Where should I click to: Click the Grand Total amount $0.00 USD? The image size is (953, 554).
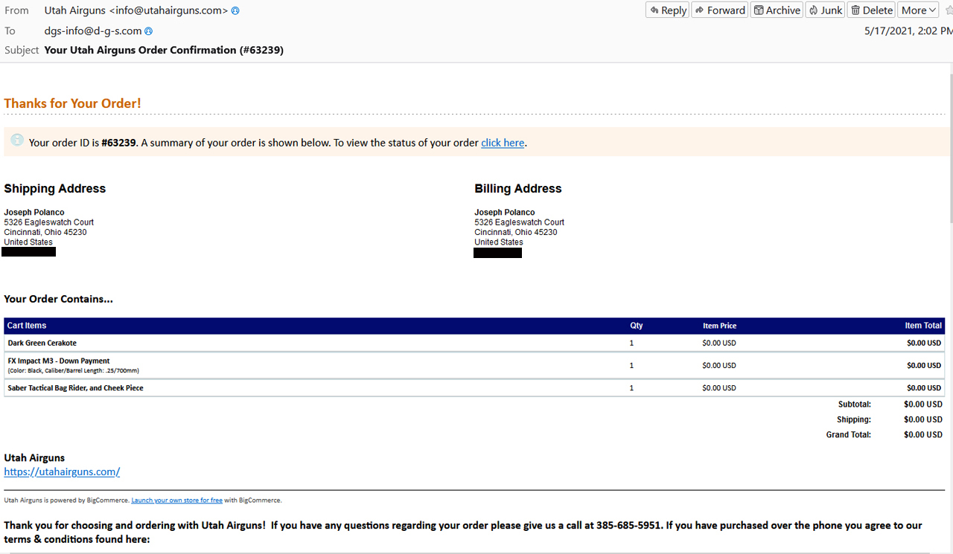(x=923, y=435)
